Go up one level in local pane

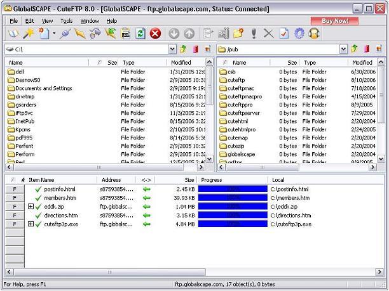(x=183, y=49)
